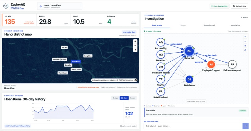Click the "governs" edge label
This screenshot has height=131, width=251.
[x=199, y=62]
